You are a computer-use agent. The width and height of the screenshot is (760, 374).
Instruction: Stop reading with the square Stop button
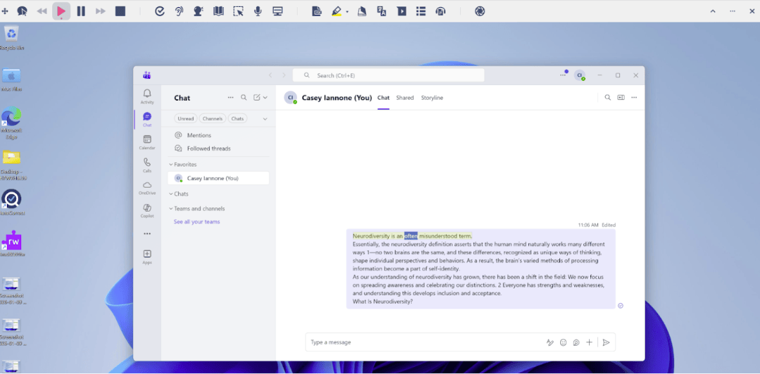tap(120, 11)
